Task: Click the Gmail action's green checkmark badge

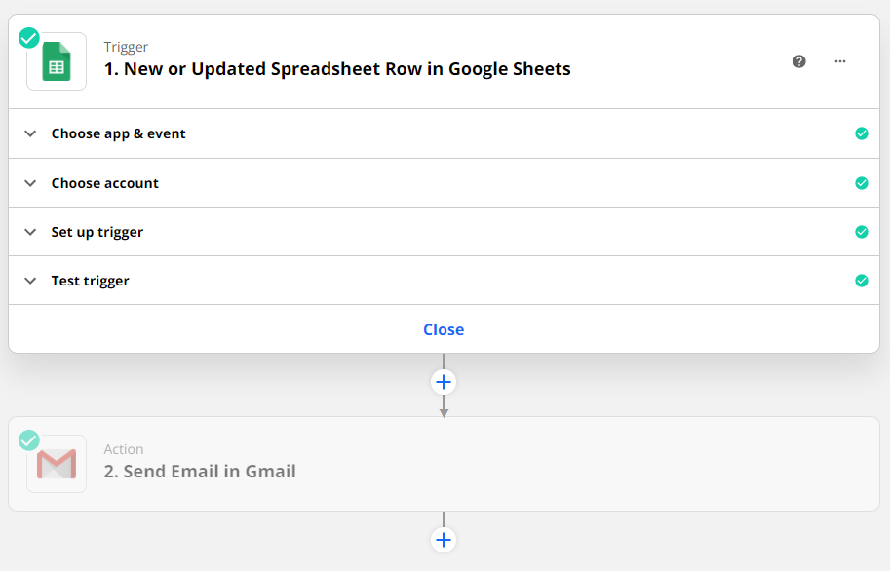Action: coord(29,440)
